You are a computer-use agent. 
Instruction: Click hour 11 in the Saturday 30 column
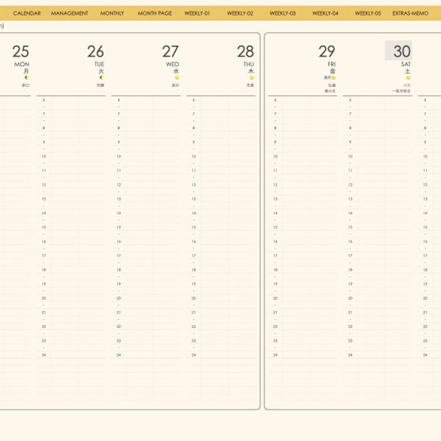(350, 171)
